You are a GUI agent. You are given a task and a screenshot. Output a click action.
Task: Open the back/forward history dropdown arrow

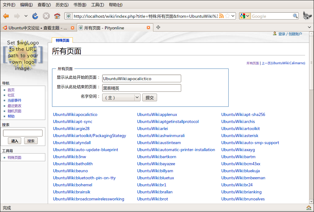pos(26,16)
